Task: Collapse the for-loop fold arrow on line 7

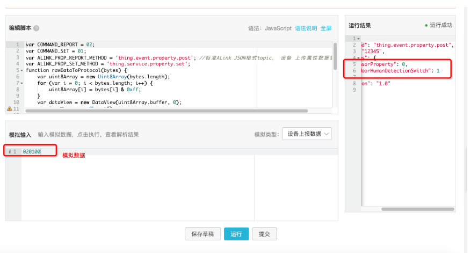Action: (21, 84)
